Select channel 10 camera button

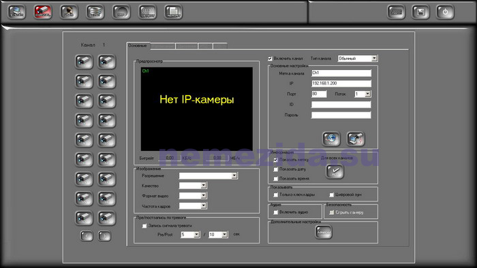point(107,140)
